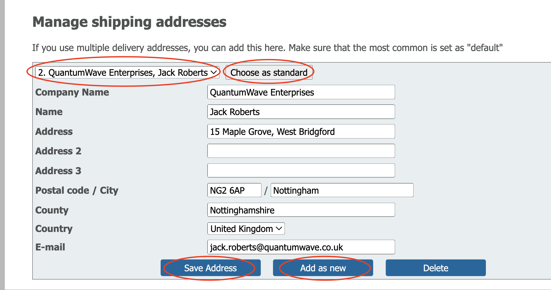551x290 pixels.
Task: Click the City field showing Nottingham
Action: pos(342,190)
